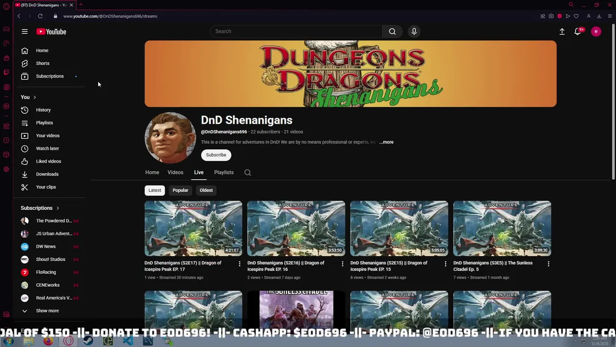Select the Oldest filter chip

pos(206,190)
